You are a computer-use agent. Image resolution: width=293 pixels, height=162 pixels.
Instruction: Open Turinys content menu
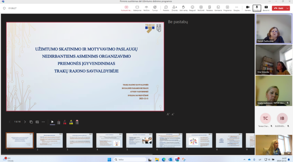point(155,8)
